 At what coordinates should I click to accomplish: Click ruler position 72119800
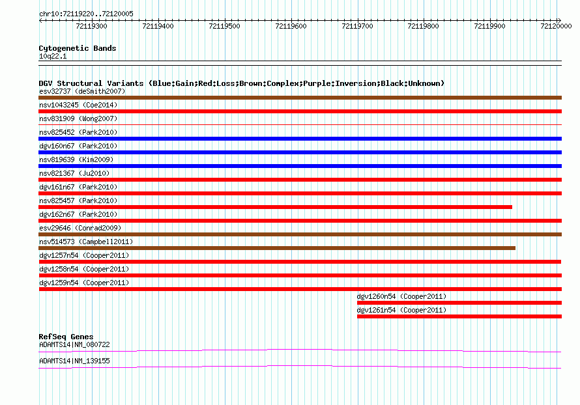click(x=423, y=26)
